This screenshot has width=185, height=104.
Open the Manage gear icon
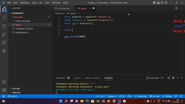4,90
